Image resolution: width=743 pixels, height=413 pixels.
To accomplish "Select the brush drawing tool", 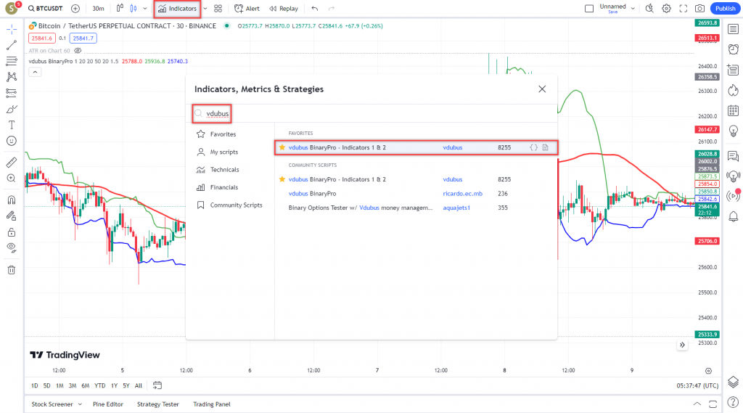I will [x=12, y=109].
